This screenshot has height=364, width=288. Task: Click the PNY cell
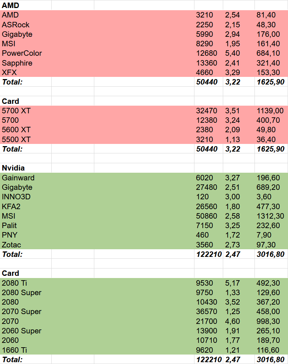9,235
